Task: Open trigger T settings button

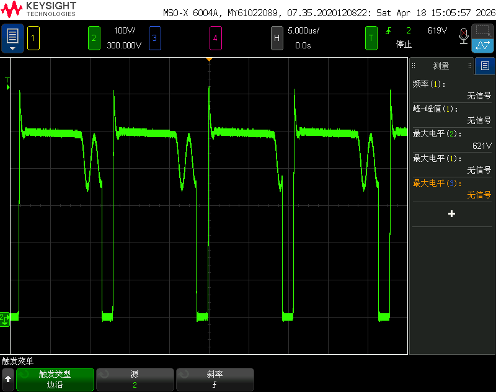Action: tap(371, 38)
